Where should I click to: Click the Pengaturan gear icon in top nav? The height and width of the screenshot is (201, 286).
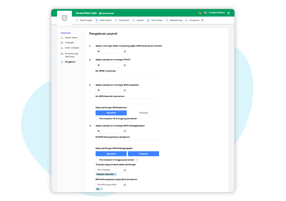[187, 20]
